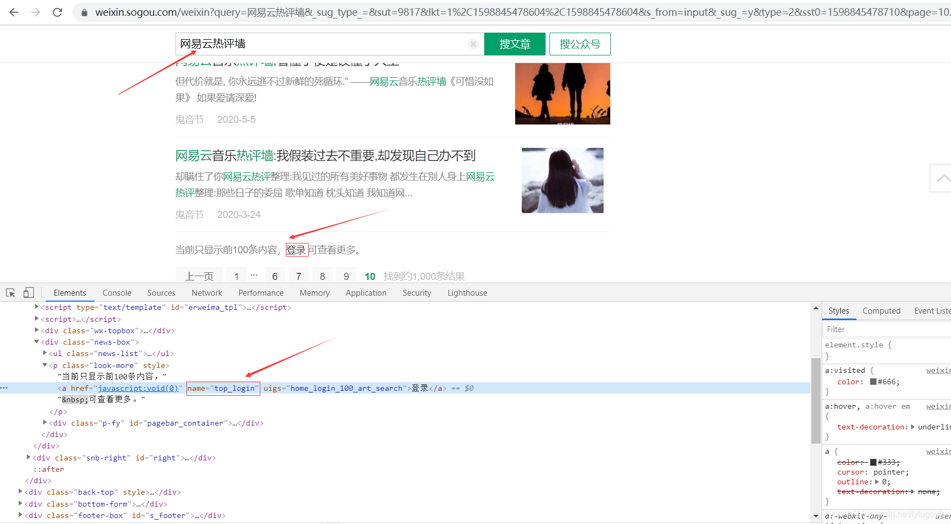Expand the struck text-decoration none value
The width and height of the screenshot is (951, 524).
tap(913, 491)
